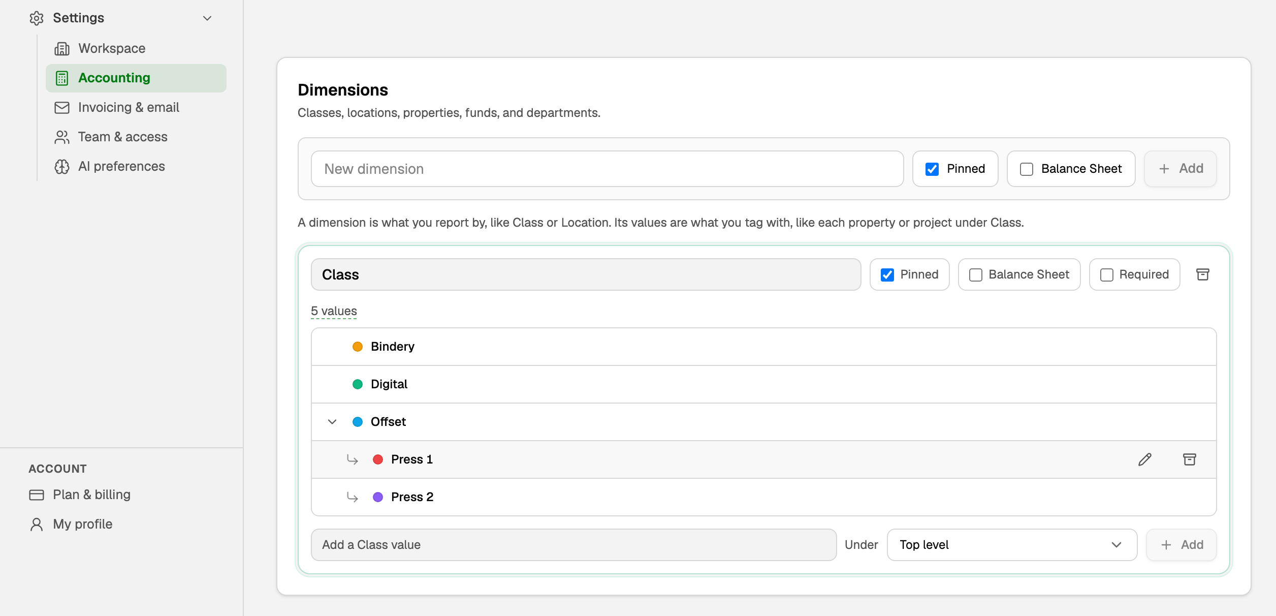The width and height of the screenshot is (1276, 616).
Task: Click the Plan & billing card icon
Action: tap(37, 495)
